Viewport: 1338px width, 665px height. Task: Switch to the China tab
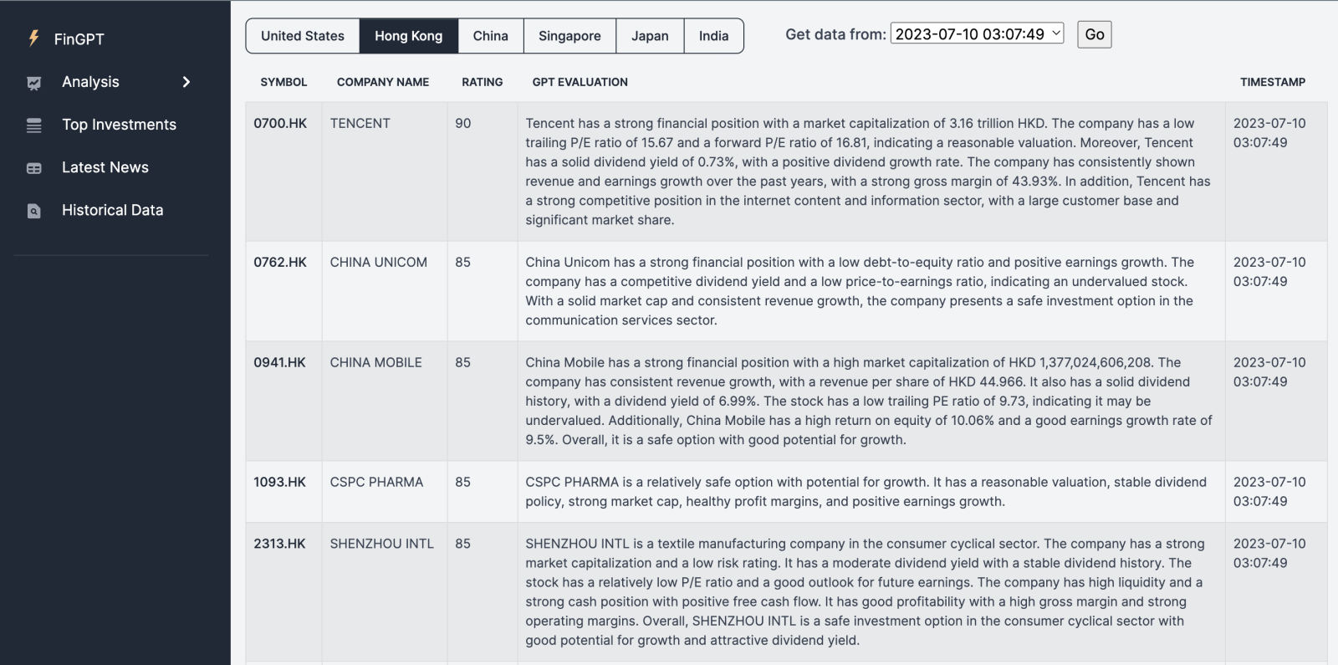pos(491,36)
